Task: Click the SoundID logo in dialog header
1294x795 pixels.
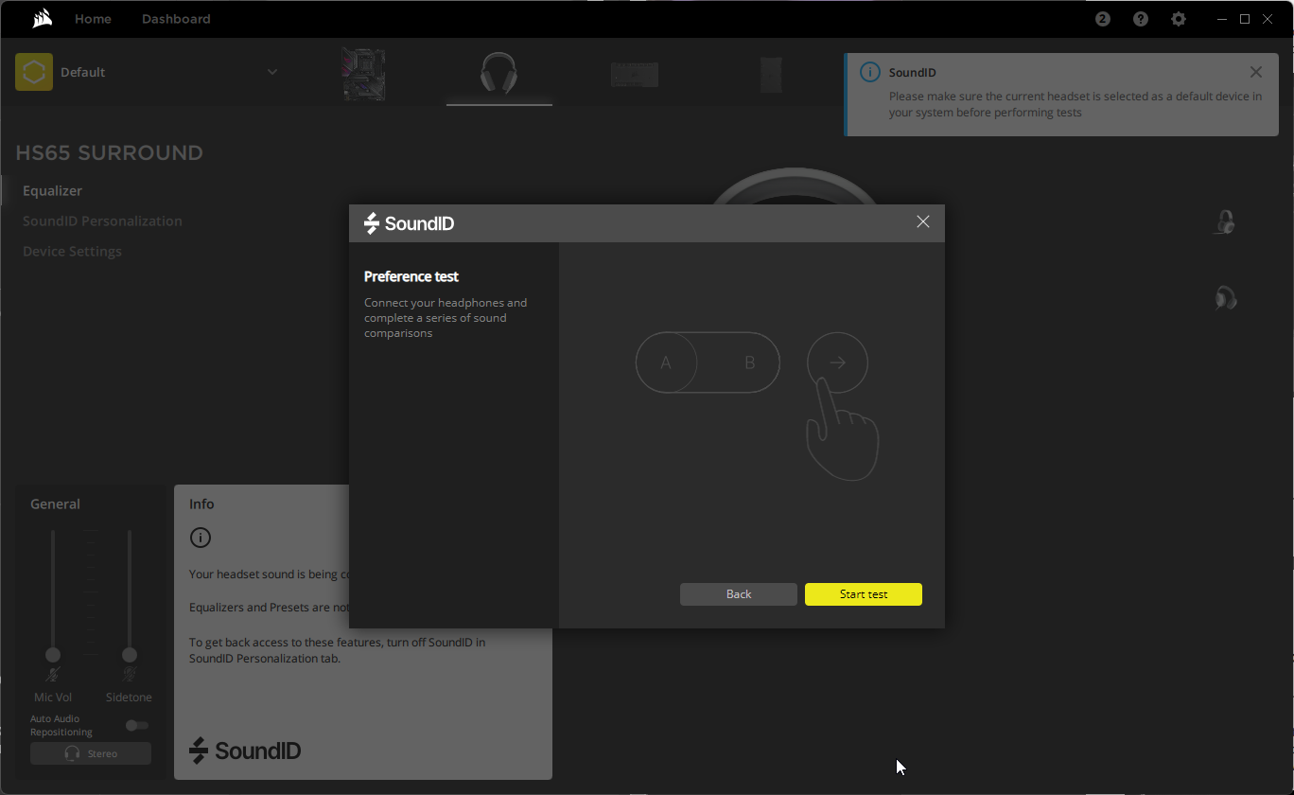Action: pos(410,223)
